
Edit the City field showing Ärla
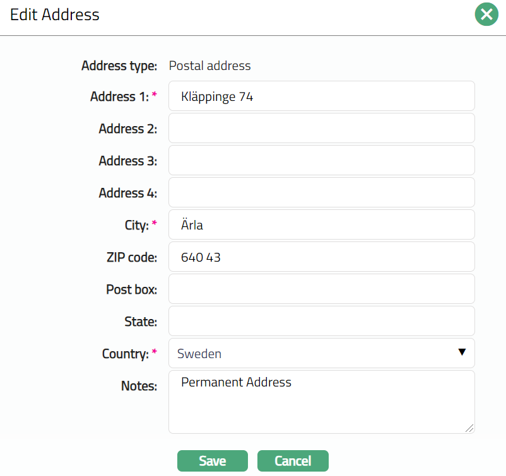pos(321,225)
